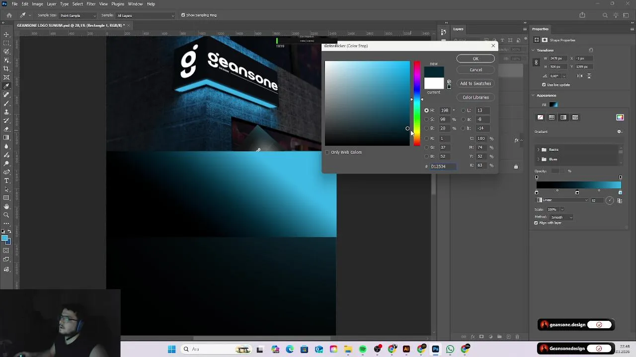Switch to the Layers panel tab

pos(458,29)
